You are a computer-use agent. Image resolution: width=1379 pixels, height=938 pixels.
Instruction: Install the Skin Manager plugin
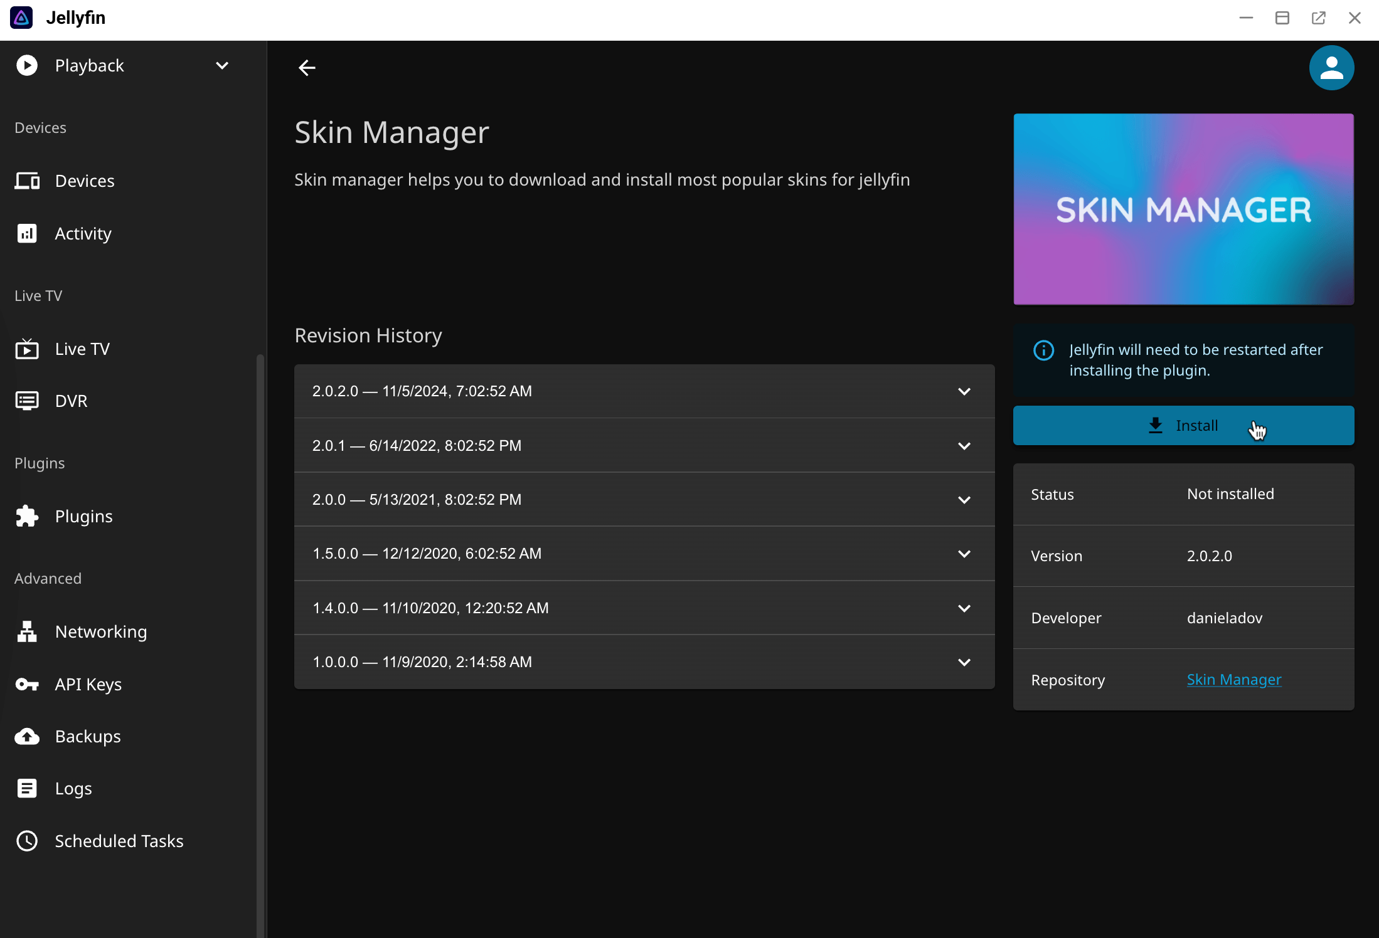point(1183,426)
